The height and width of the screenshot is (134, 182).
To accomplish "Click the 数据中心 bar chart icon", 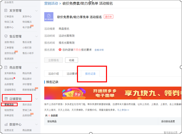I will [x=6, y=124].
